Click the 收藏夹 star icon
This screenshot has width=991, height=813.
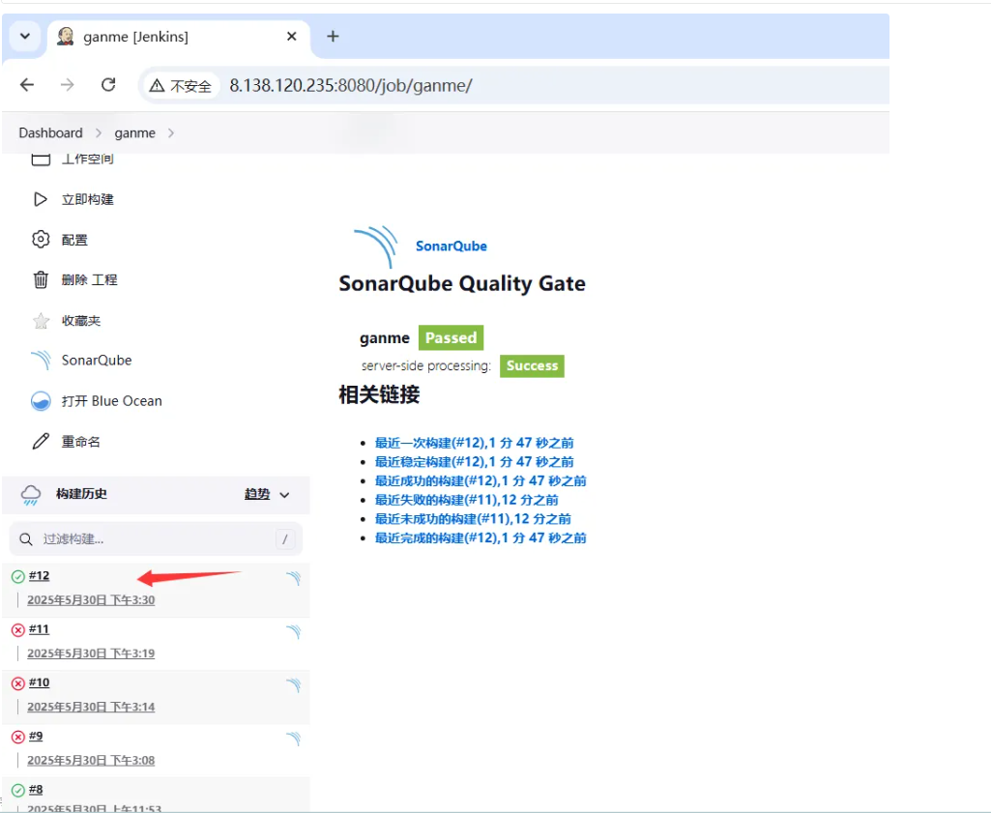click(x=41, y=321)
